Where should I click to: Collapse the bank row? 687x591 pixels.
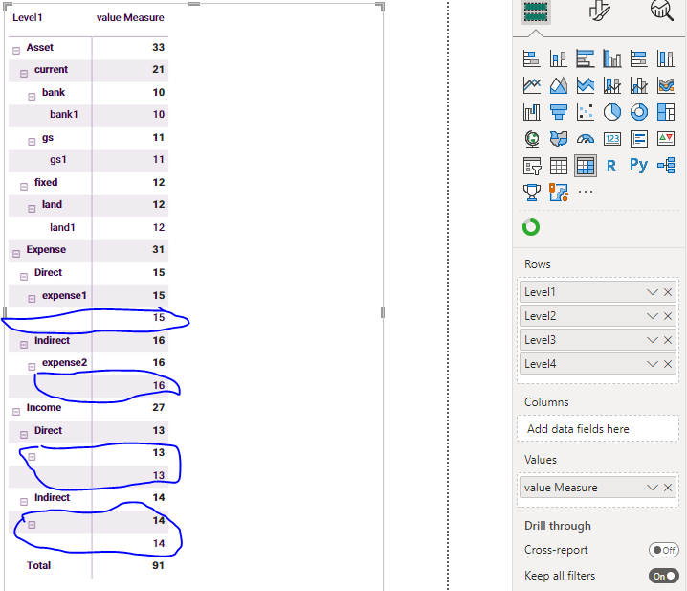tap(32, 97)
